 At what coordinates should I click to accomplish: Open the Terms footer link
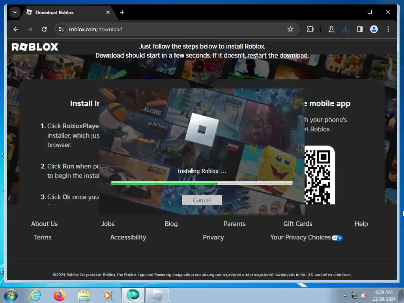43,237
